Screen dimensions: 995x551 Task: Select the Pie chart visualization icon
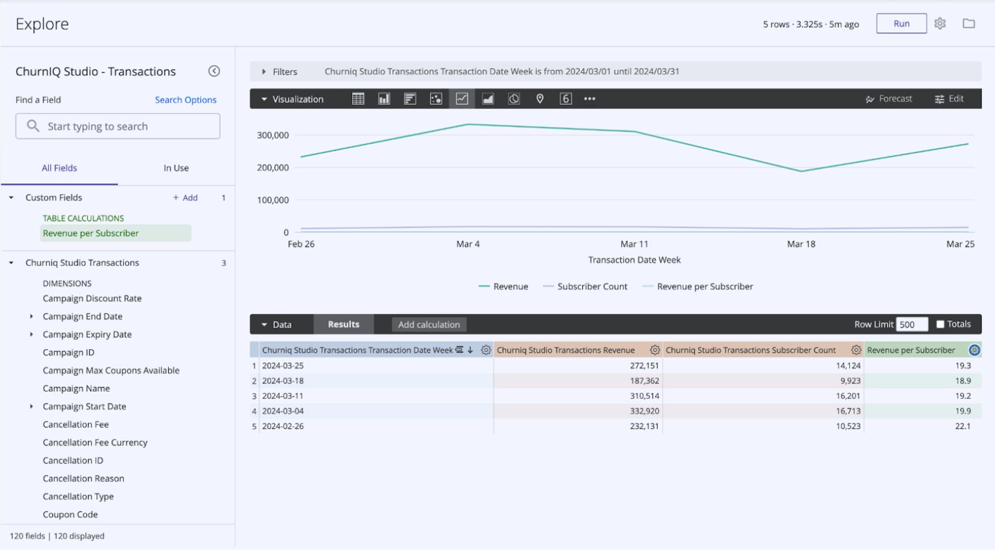pyautogui.click(x=514, y=99)
